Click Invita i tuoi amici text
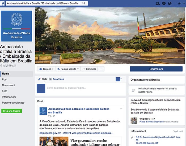This screenshot has width=186, height=146. click(157, 90)
